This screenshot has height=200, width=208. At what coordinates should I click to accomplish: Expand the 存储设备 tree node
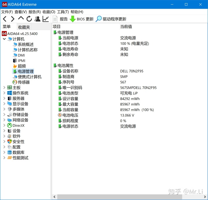[4, 114]
